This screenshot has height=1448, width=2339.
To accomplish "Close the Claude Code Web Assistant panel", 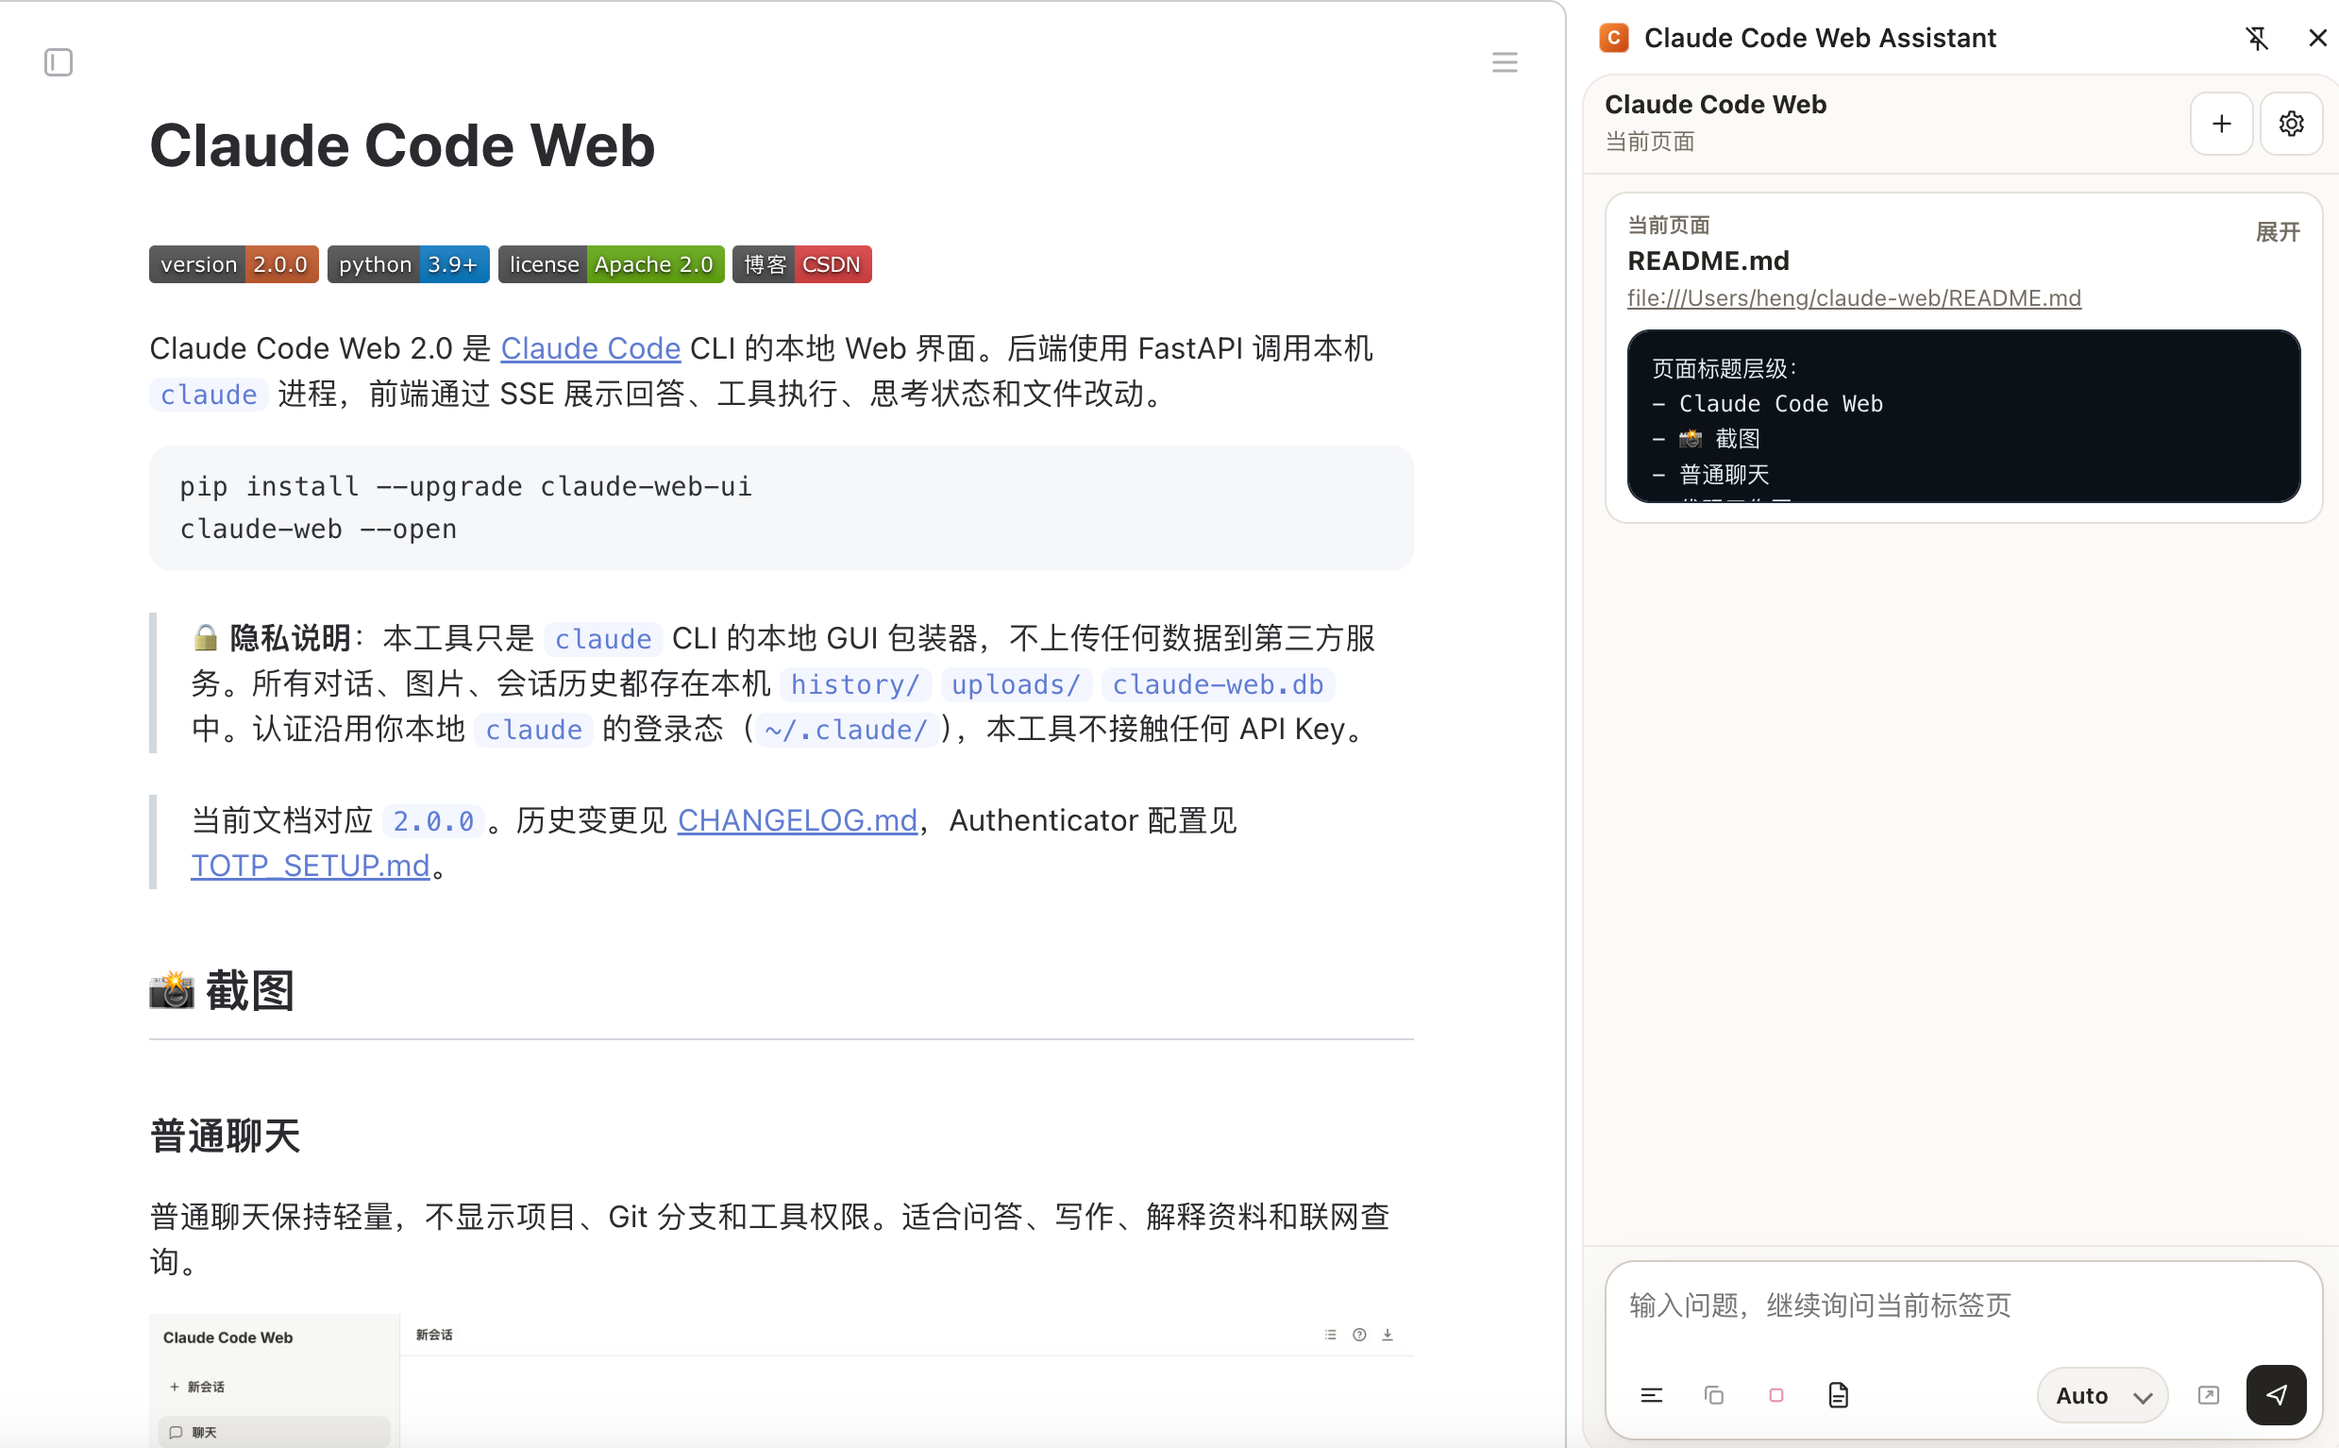I will [2317, 38].
